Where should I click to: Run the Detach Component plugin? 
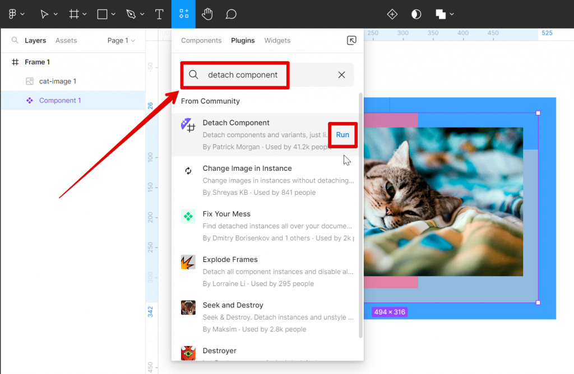click(342, 135)
